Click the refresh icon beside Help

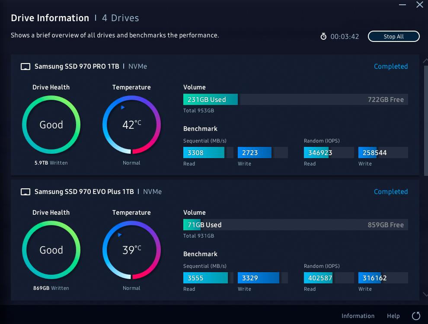pyautogui.click(x=416, y=316)
